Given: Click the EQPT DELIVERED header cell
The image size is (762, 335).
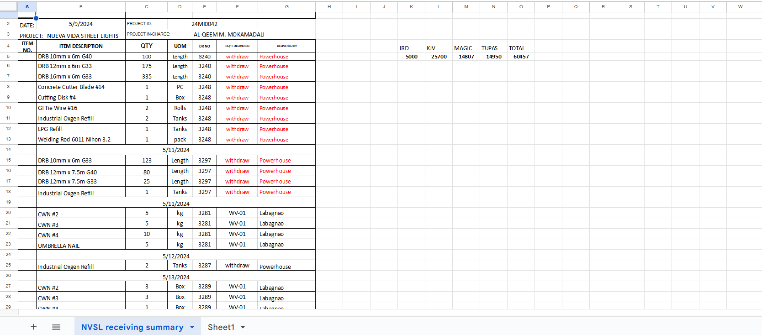Looking at the screenshot, I should pos(238,46).
